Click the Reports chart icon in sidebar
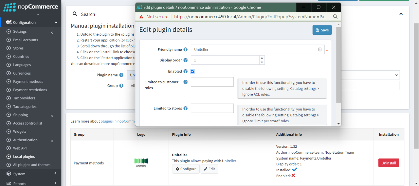Image resolution: width=419 pixels, height=186 pixels. [9, 184]
